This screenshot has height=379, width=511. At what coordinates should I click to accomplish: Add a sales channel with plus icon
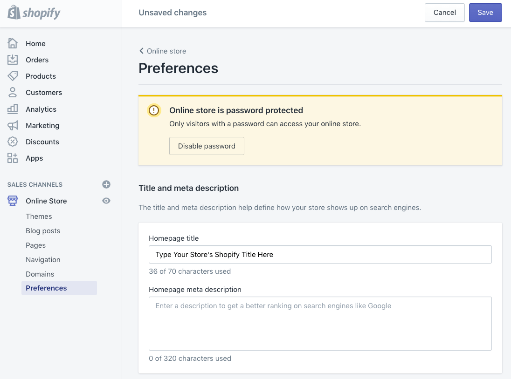click(x=106, y=184)
